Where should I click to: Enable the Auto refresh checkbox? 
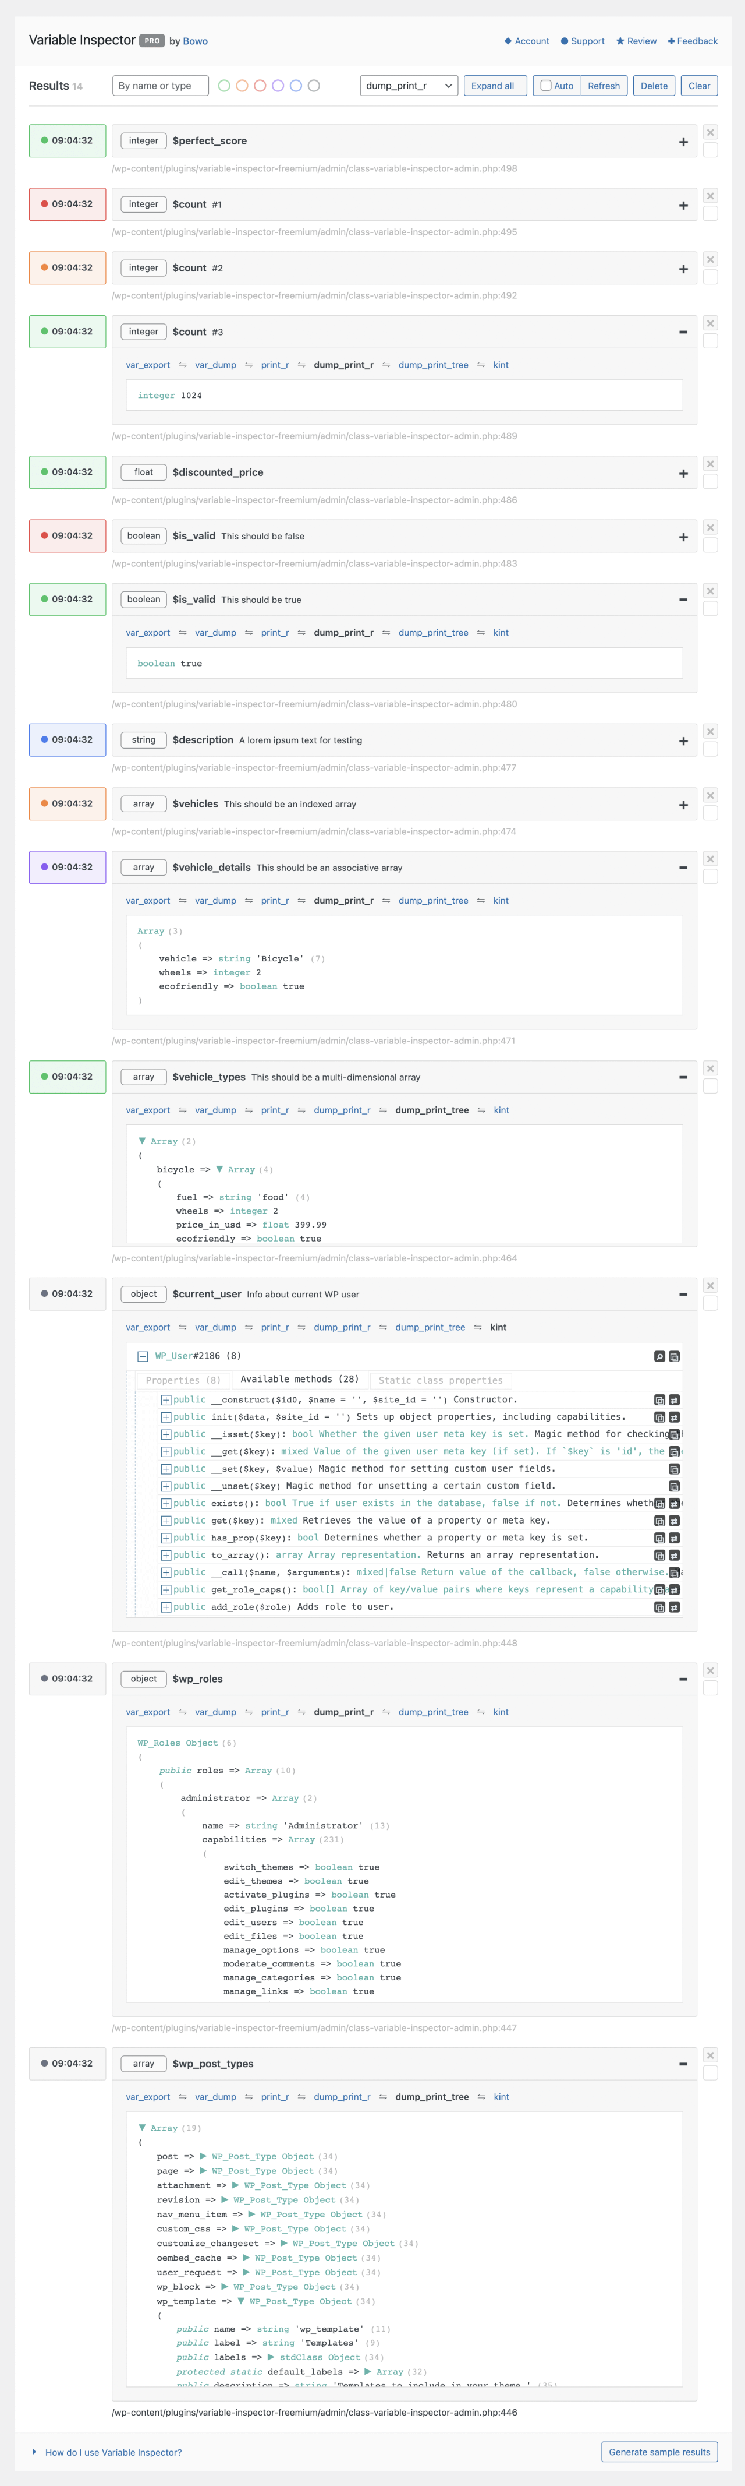545,86
